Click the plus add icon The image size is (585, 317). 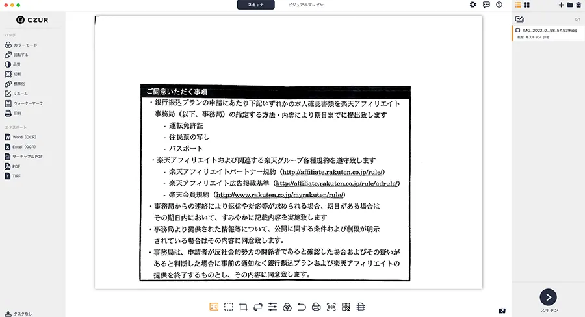[561, 5]
